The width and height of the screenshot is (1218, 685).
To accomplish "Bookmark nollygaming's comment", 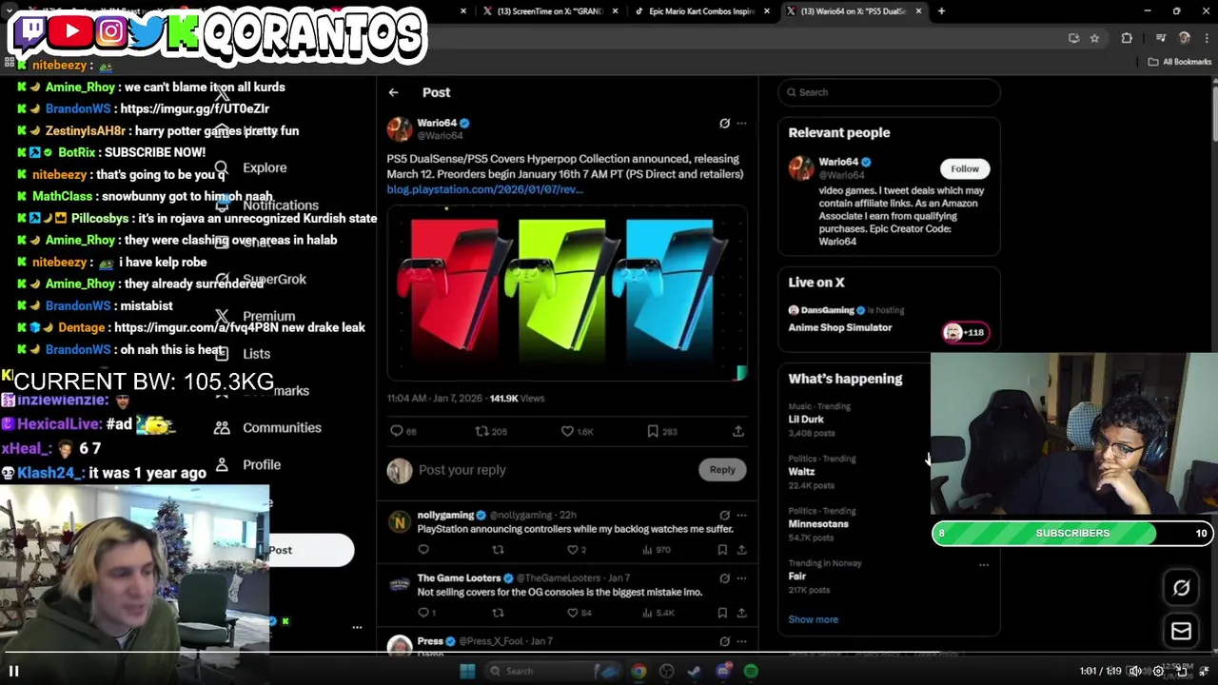I will [x=722, y=549].
